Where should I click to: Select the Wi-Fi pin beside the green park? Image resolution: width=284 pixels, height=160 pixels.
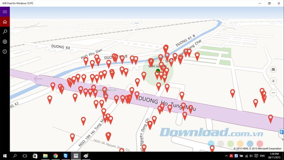[x=197, y=56]
